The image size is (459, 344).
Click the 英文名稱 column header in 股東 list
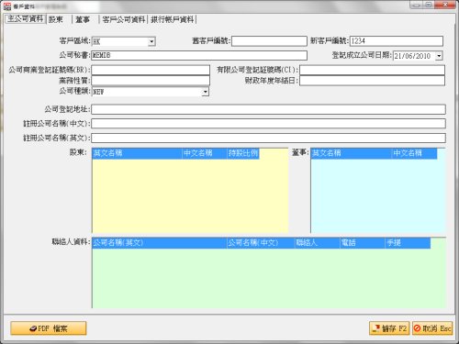[x=137, y=153]
